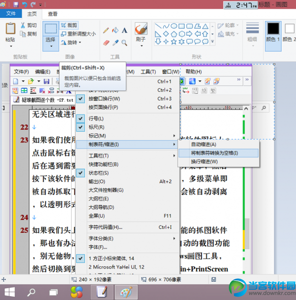Choose 换行缩进(W) in the submenu
Screen dimensions: 296x300
coord(219,162)
